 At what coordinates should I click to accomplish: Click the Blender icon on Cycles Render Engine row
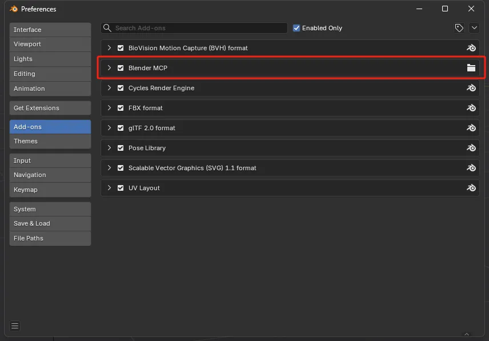pyautogui.click(x=471, y=88)
